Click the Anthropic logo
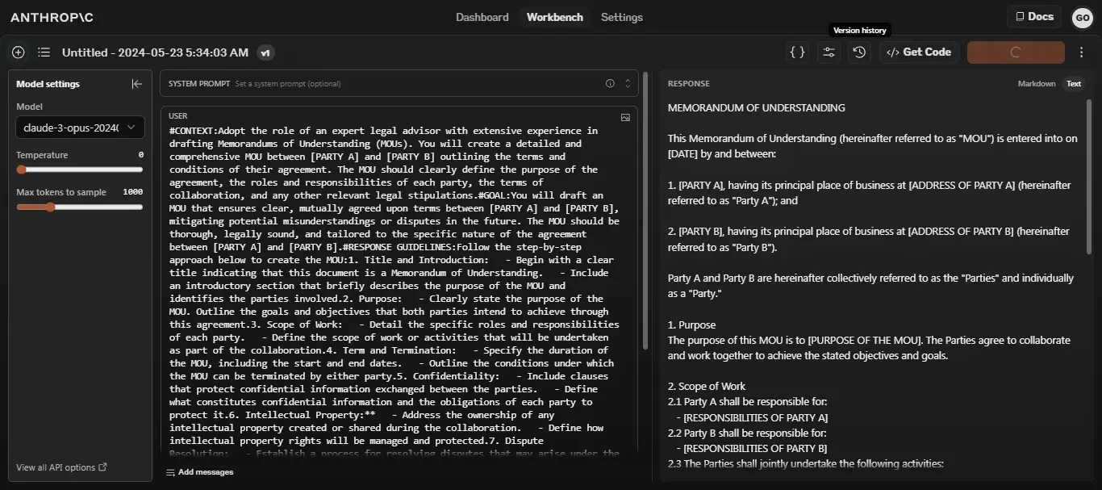This screenshot has width=1102, height=490. [53, 17]
